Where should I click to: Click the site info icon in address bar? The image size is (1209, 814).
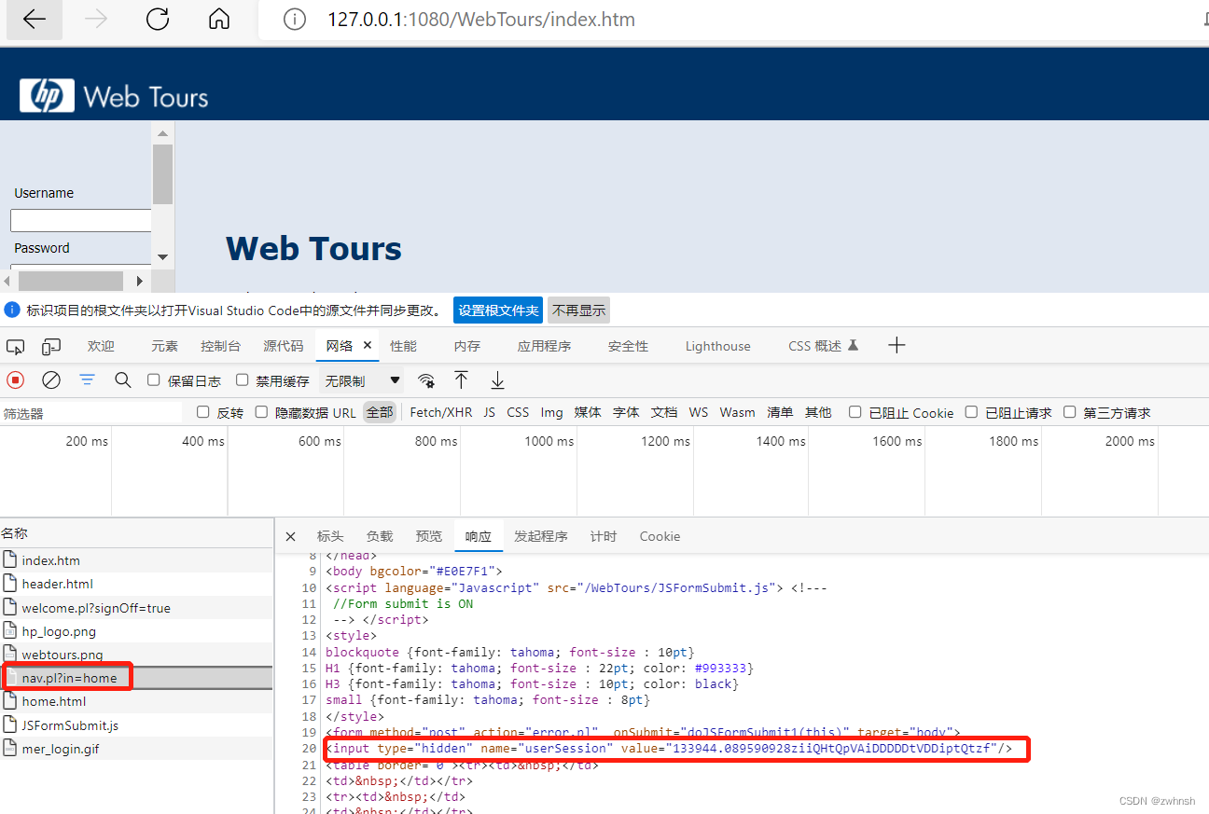coord(295,20)
